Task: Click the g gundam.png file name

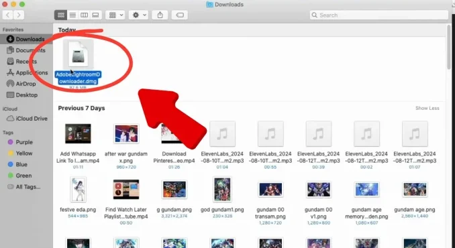Action: (174, 210)
